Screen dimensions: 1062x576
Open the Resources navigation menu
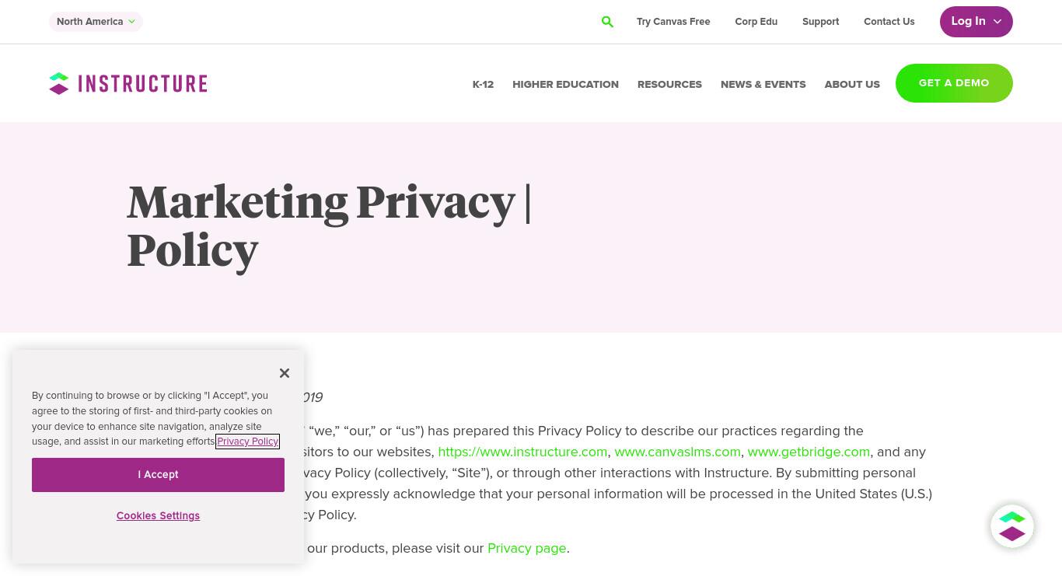point(669,84)
